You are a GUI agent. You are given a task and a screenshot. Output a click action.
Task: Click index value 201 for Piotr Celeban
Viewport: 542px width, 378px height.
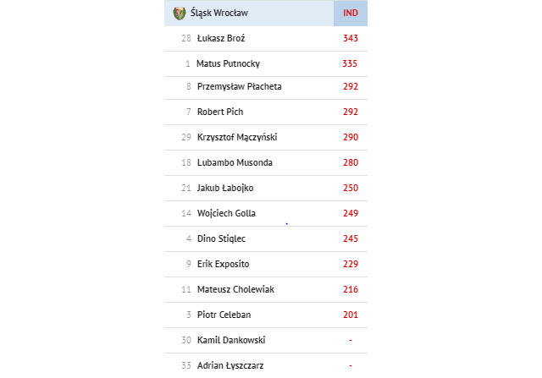point(350,315)
